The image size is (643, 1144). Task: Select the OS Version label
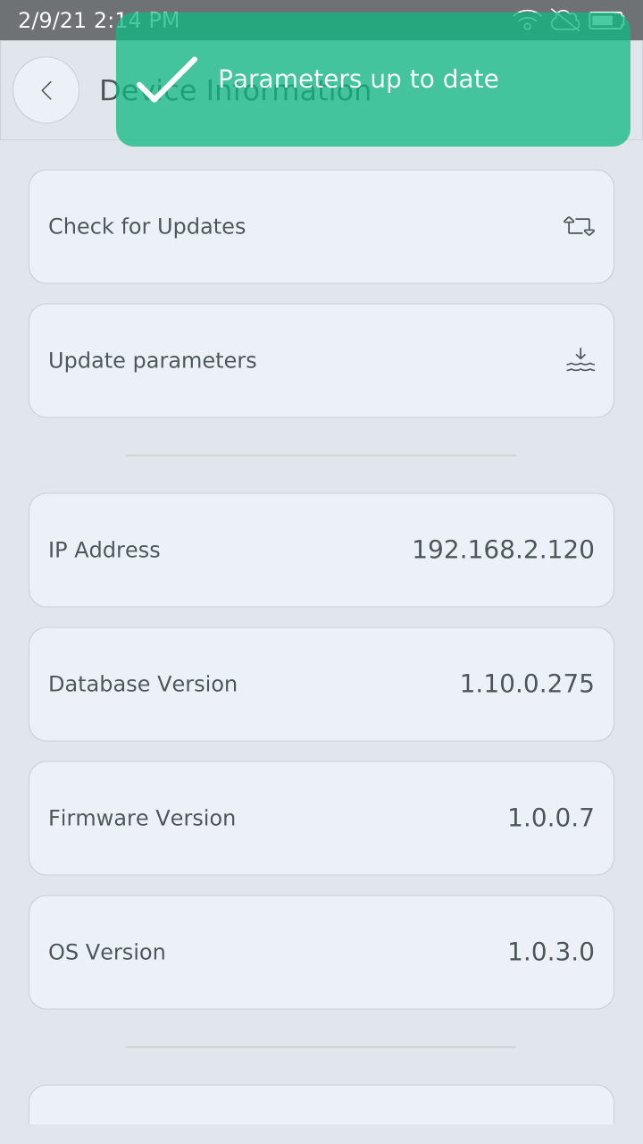tap(107, 953)
